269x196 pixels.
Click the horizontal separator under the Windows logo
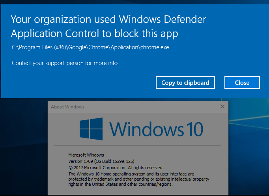click(137, 146)
